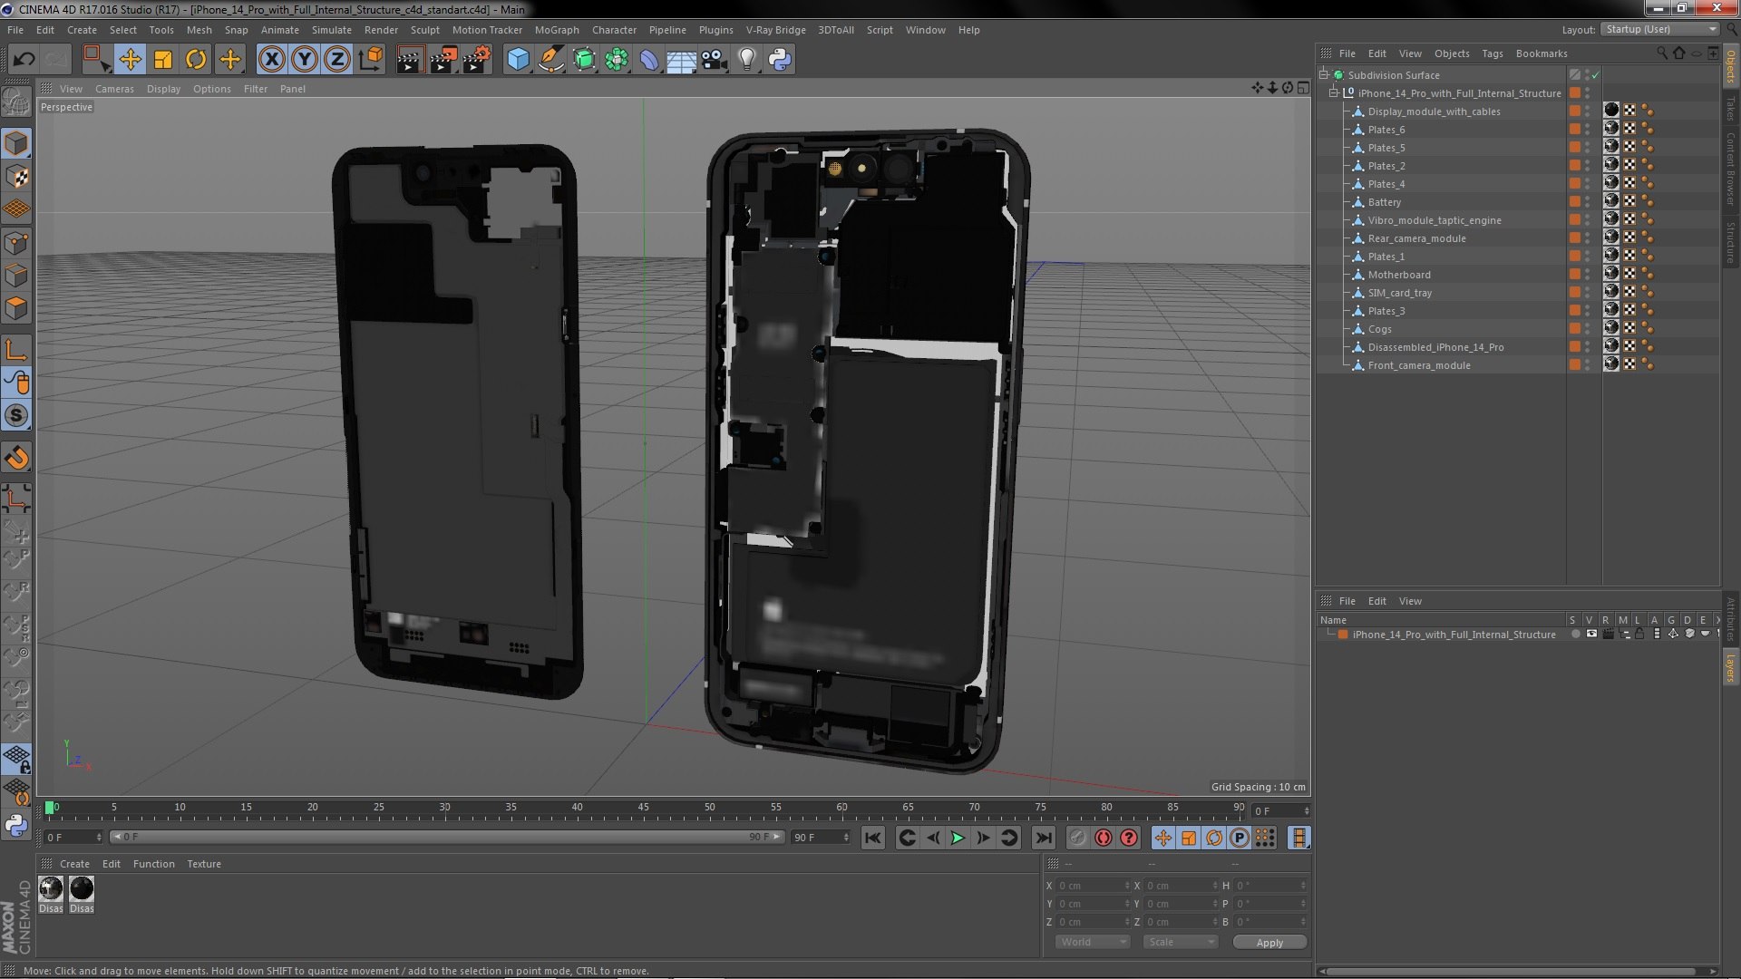1741x979 pixels.
Task: Open the viewport Cameras menu
Action: [114, 89]
